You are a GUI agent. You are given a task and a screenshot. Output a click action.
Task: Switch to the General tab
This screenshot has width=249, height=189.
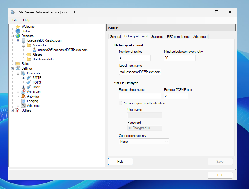115,37
